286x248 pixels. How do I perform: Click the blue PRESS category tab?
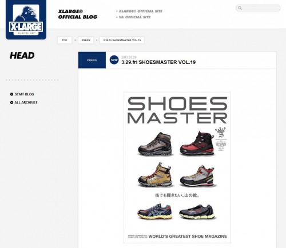(92, 60)
